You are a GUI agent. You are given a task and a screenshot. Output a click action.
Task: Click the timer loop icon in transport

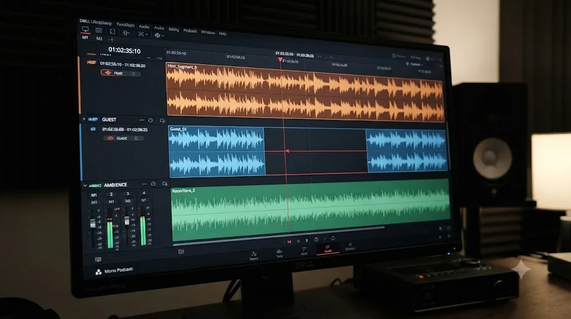pos(316,240)
